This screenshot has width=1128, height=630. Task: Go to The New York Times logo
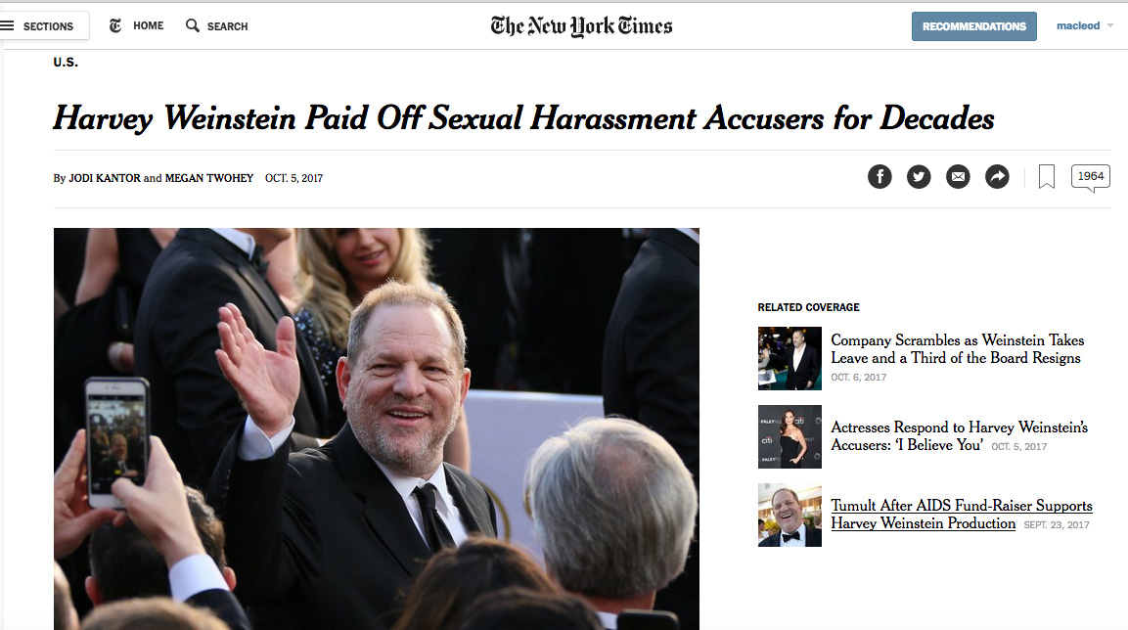click(581, 26)
